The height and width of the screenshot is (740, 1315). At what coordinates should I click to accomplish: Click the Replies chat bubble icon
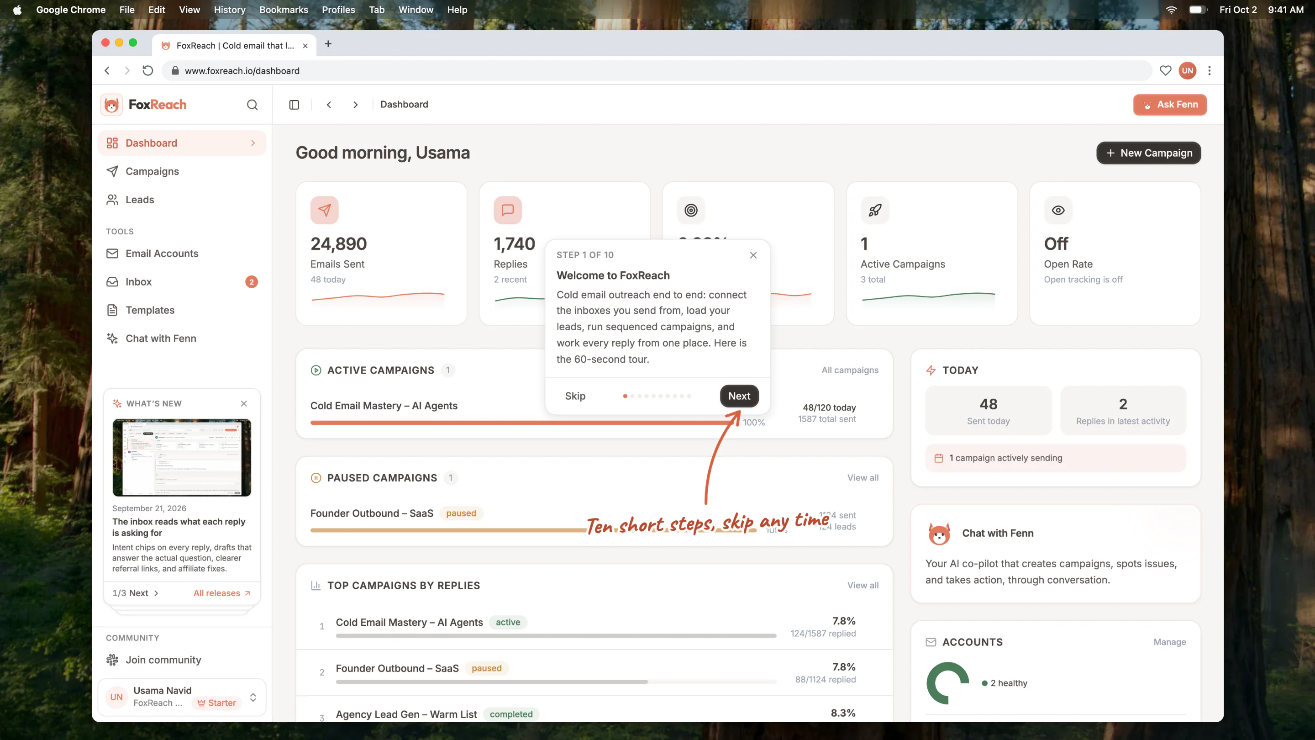pyautogui.click(x=507, y=210)
